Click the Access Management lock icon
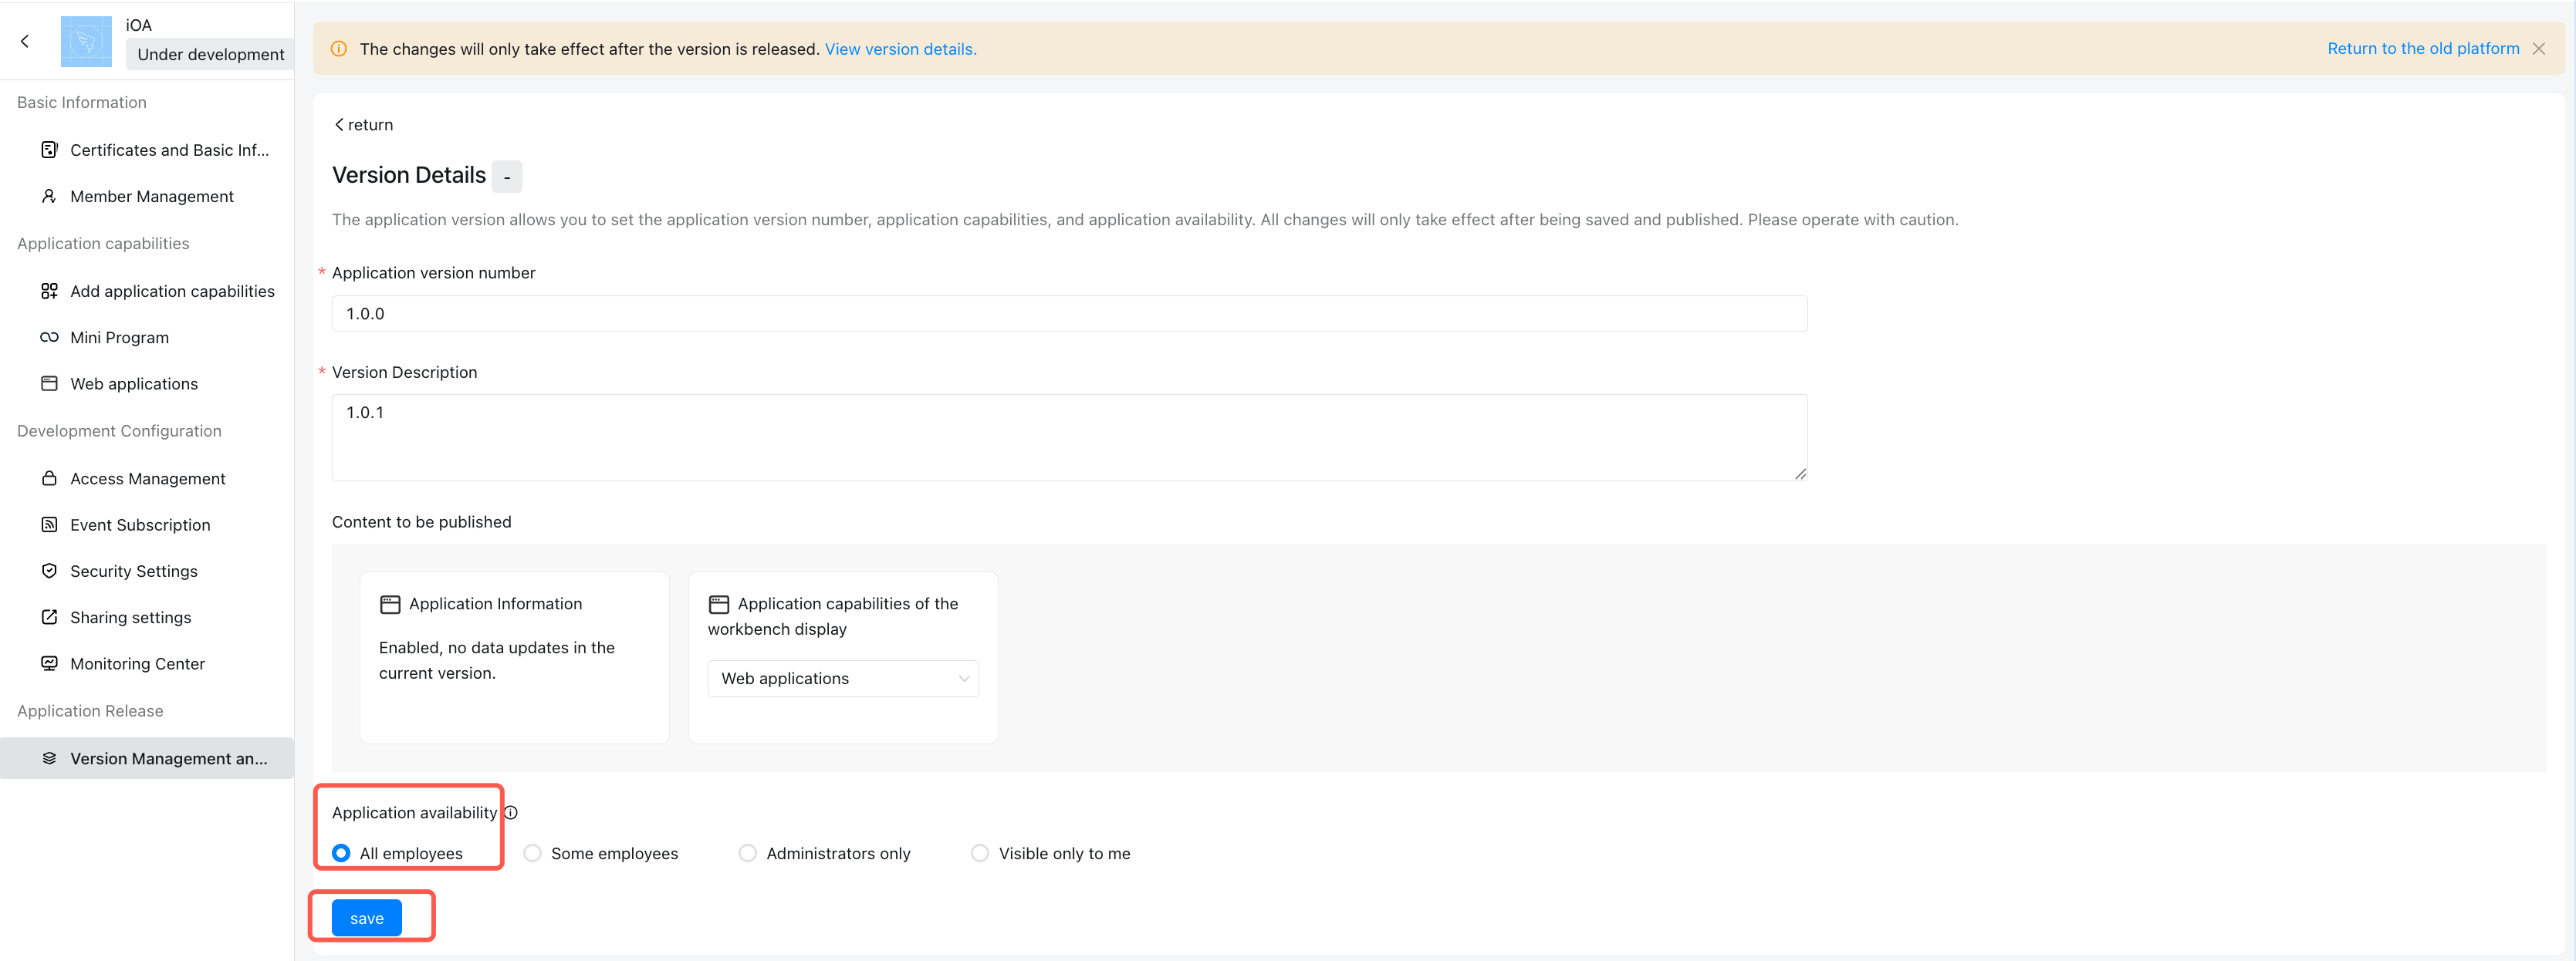 tap(49, 478)
